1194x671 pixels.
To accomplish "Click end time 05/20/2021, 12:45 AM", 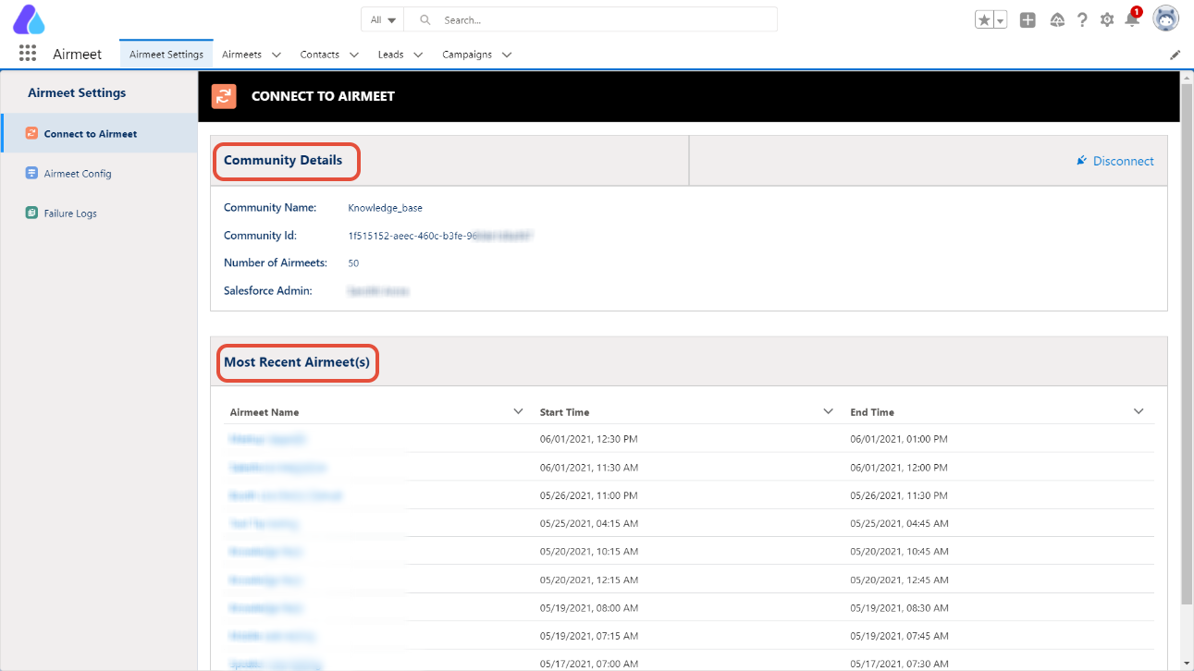I will pyautogui.click(x=899, y=579).
